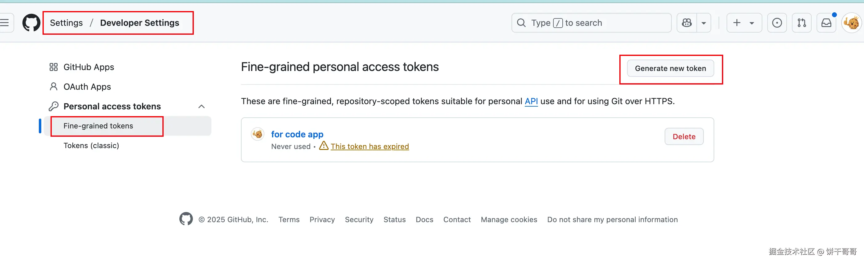Click the Generate new token button
864x263 pixels.
[x=670, y=68]
